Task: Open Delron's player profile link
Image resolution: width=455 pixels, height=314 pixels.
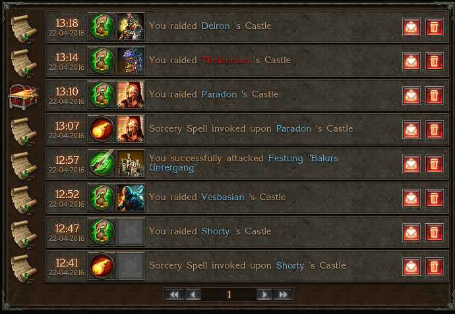Action: coord(216,26)
